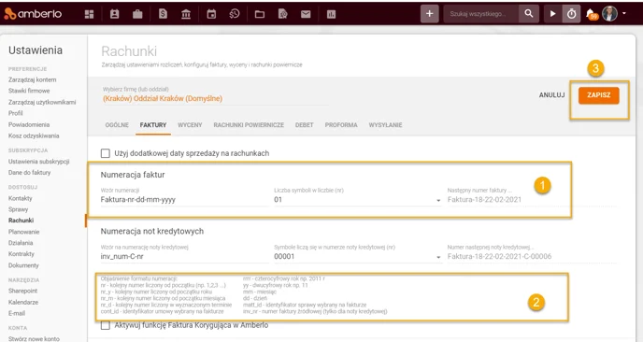Image resolution: width=643 pixels, height=342 pixels.
Task: Open Zarządzaj kontem in sidebar
Action: (33, 79)
